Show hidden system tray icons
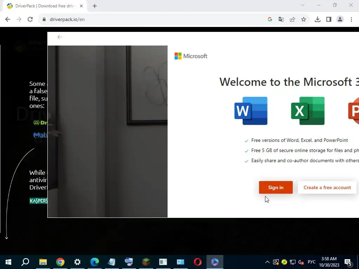This screenshot has height=269, width=359. tap(267, 262)
